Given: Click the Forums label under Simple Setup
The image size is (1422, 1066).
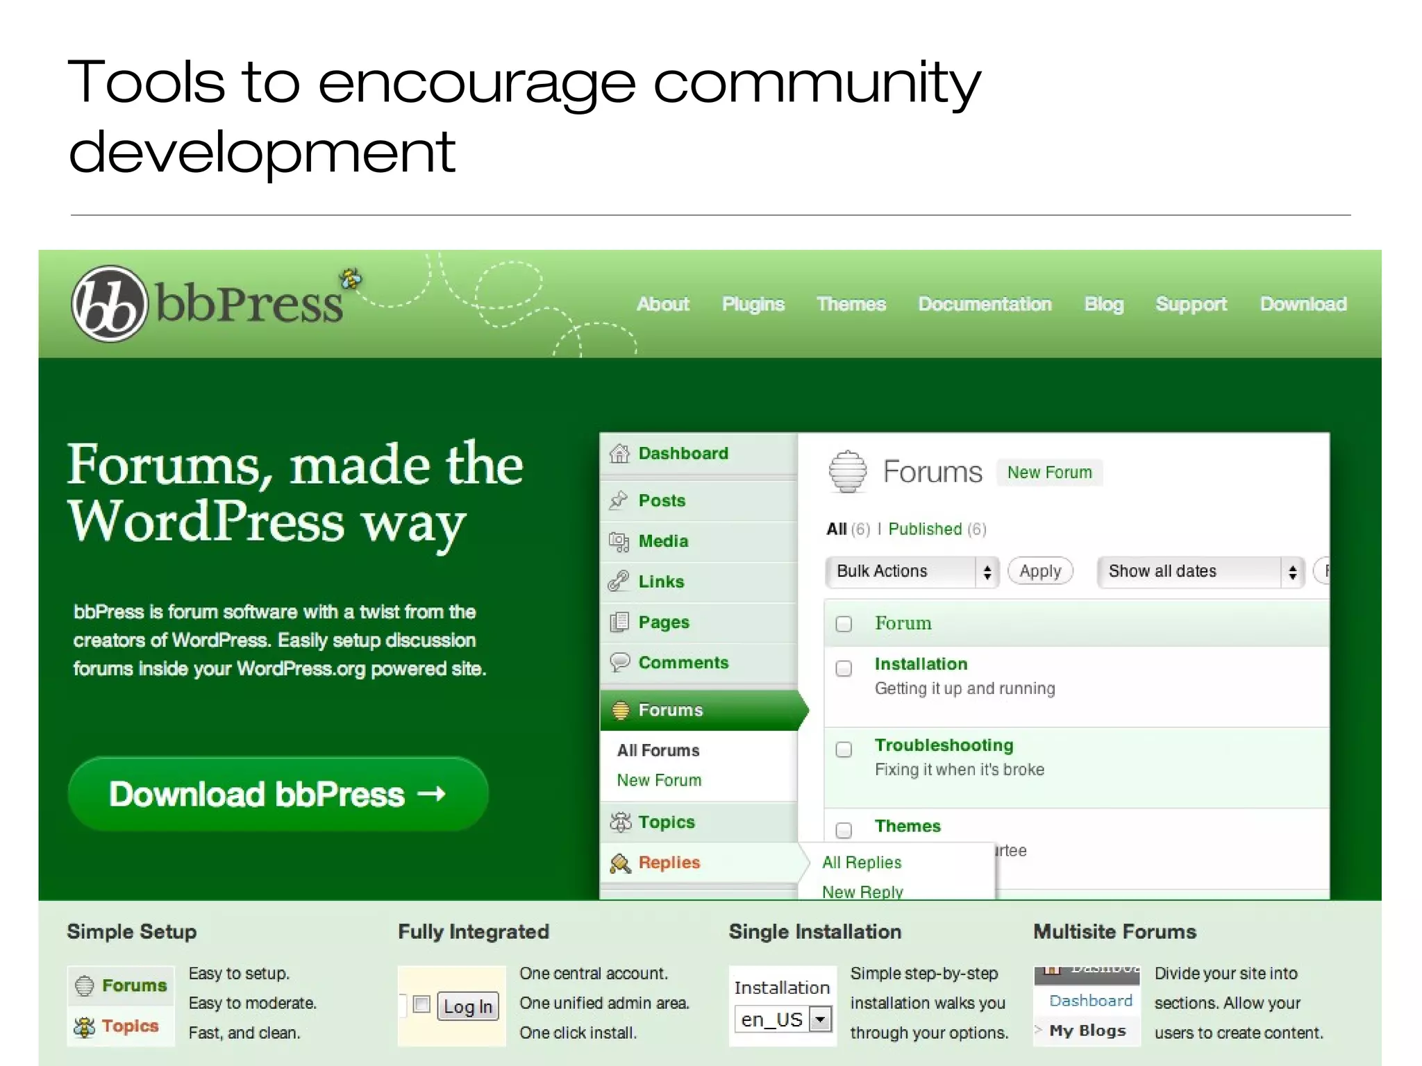Looking at the screenshot, I should 135,985.
